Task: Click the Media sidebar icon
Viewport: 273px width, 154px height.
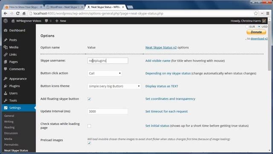Action: pos(6,47)
